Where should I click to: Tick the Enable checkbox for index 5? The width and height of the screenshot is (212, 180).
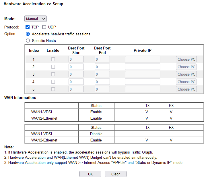(x=53, y=89)
